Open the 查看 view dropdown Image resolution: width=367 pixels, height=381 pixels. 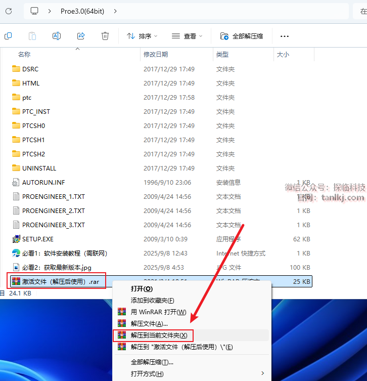click(187, 36)
